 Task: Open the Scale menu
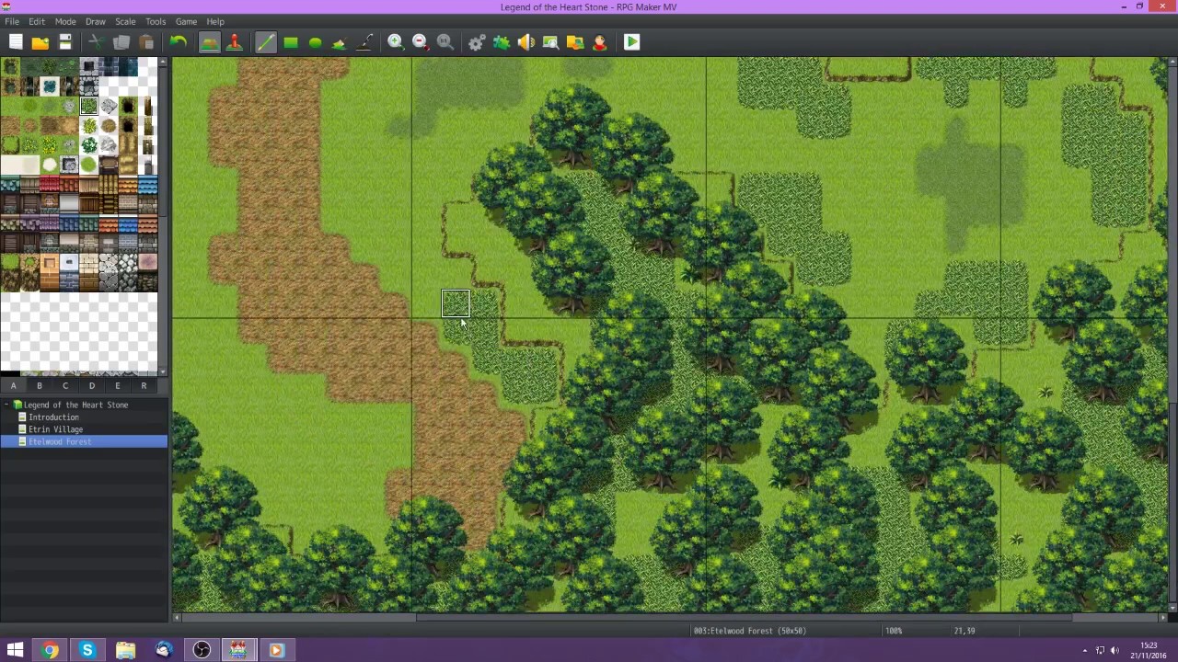click(x=125, y=21)
